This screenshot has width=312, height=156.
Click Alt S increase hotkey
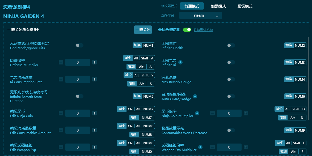[141, 84]
